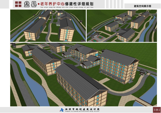
Task: Click the second seal-script character glyph
Action: pos(34,4)
